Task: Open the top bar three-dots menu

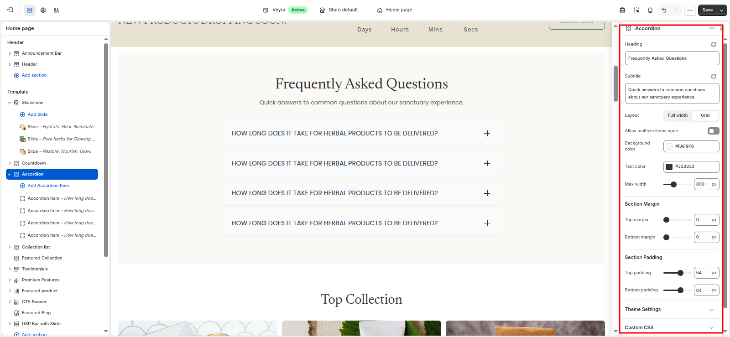Action: (690, 10)
